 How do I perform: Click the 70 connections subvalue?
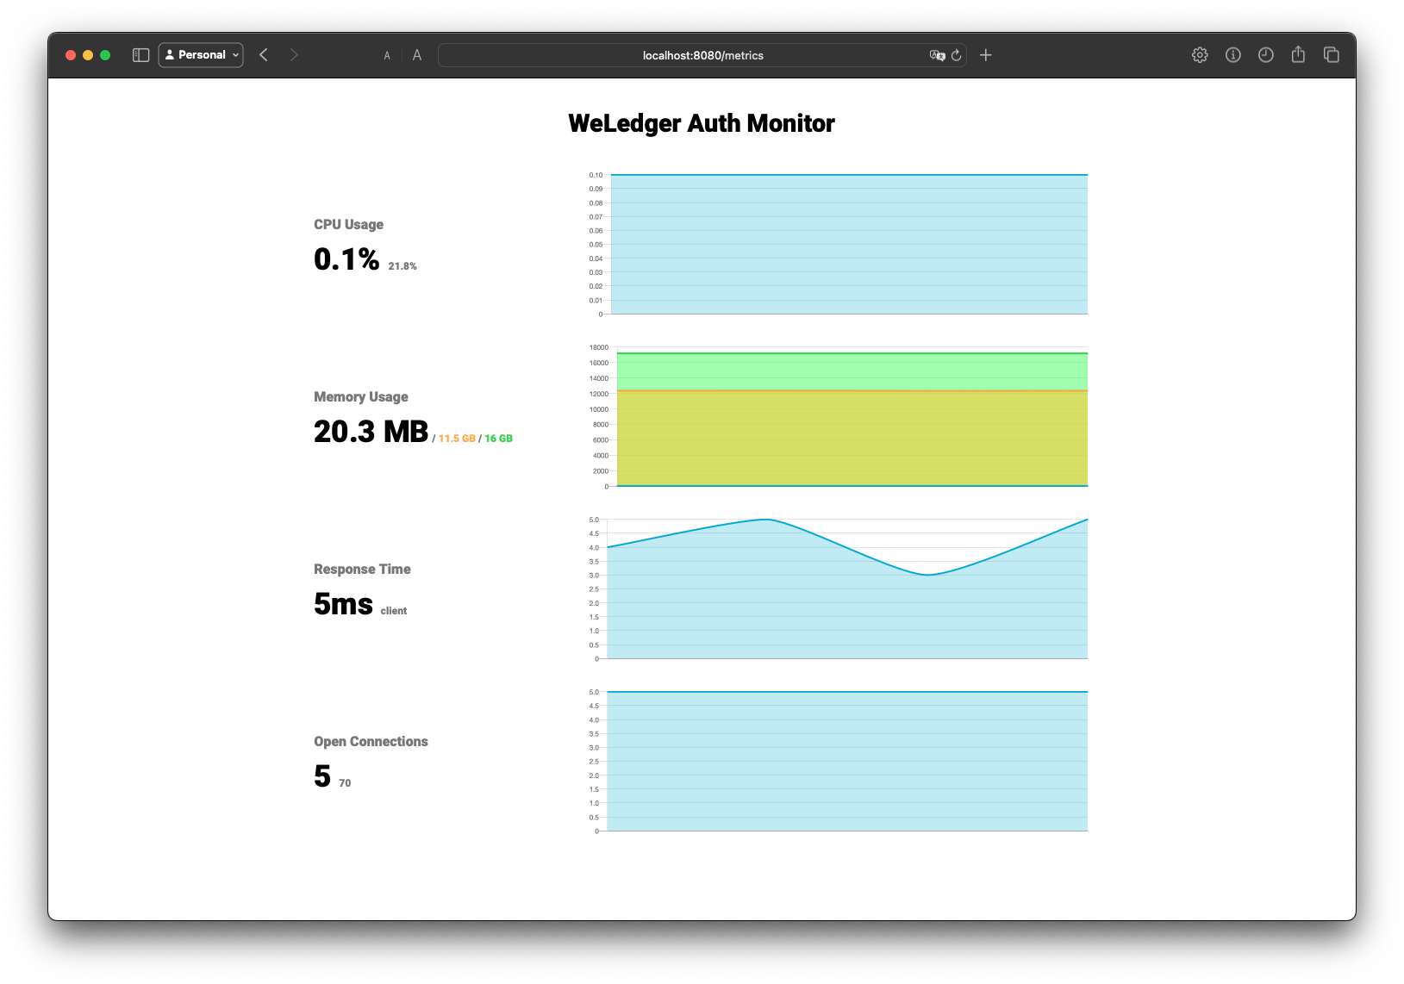[x=345, y=783]
